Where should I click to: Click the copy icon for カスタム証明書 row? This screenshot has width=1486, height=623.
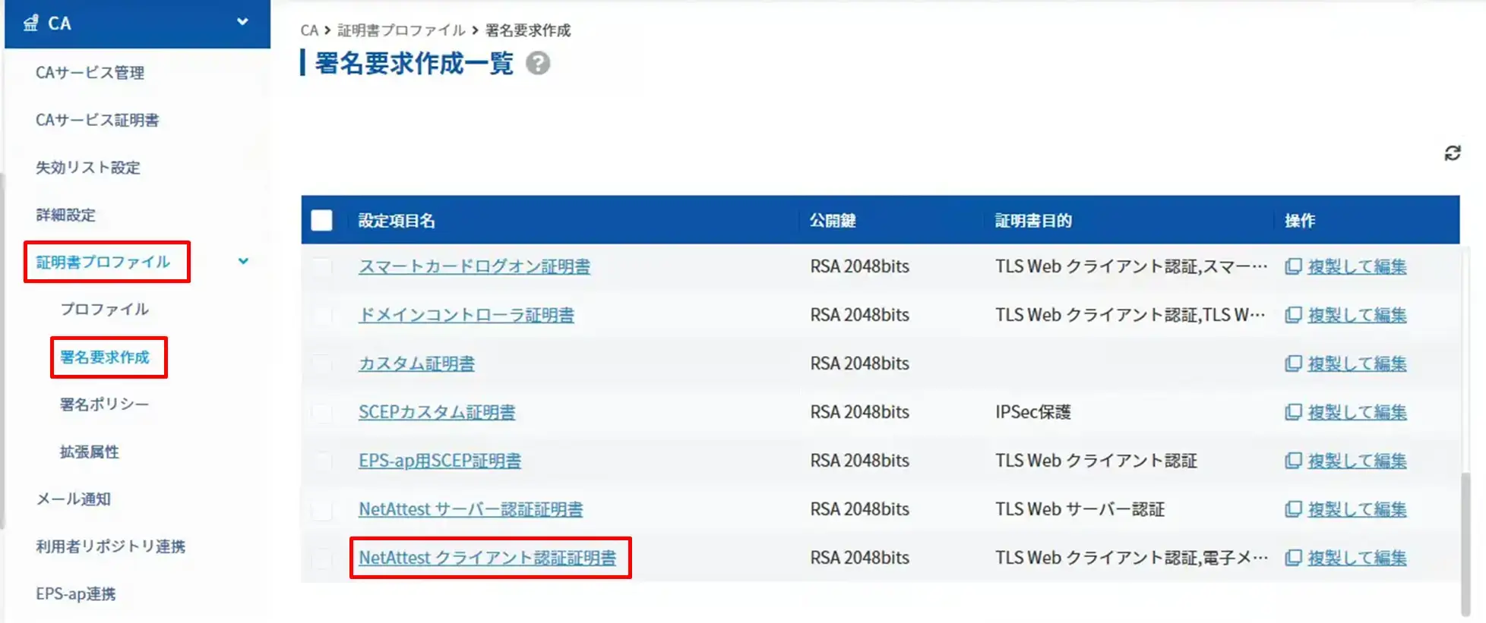pyautogui.click(x=1293, y=363)
